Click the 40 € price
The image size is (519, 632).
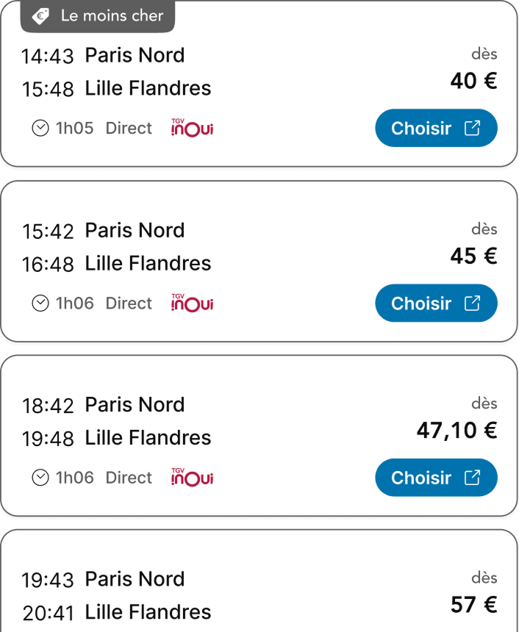point(473,81)
